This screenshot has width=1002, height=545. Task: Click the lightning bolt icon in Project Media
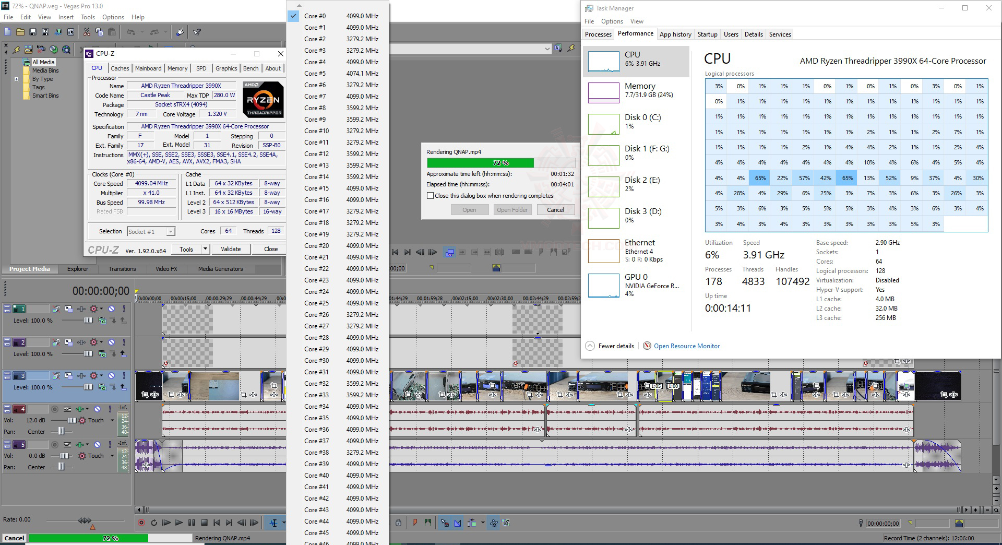tap(16, 50)
